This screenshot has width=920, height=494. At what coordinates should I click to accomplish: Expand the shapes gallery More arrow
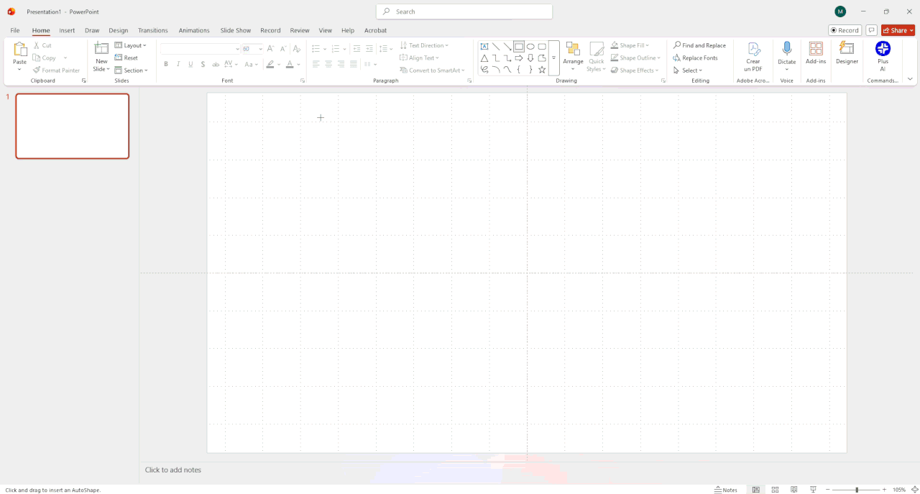point(553,58)
